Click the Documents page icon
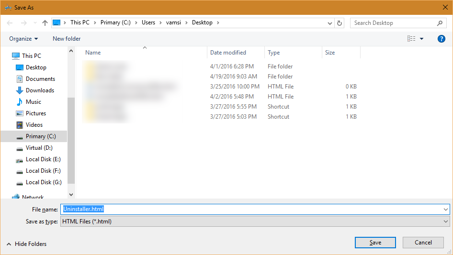Screen dimensions: 453x255 (19, 79)
